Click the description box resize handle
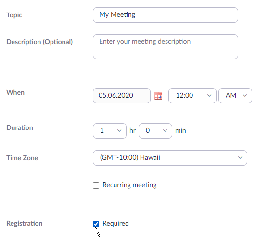 point(235,56)
